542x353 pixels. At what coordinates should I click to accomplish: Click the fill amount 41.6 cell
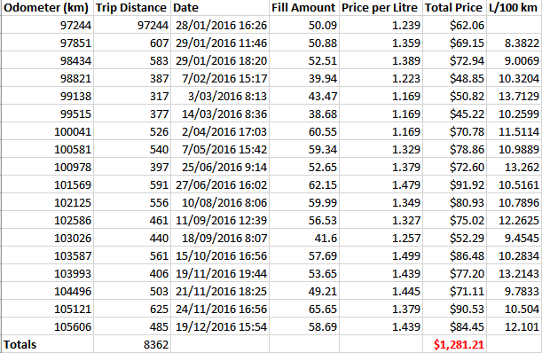coord(304,238)
